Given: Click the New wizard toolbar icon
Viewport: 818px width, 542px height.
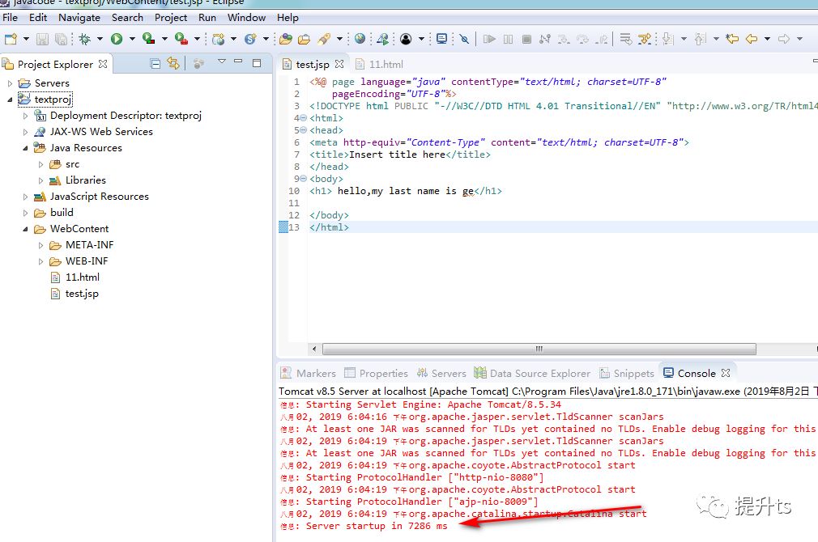Looking at the screenshot, I should coord(11,39).
